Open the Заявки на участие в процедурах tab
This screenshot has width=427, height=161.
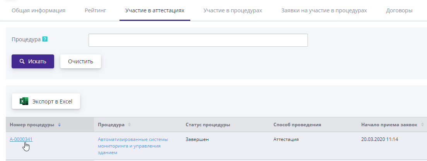pos(324,10)
